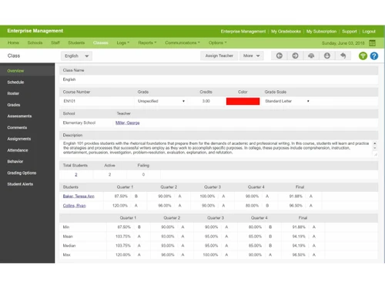Open My Gradebooks in the header
This screenshot has height=289, width=385.
tap(286, 32)
